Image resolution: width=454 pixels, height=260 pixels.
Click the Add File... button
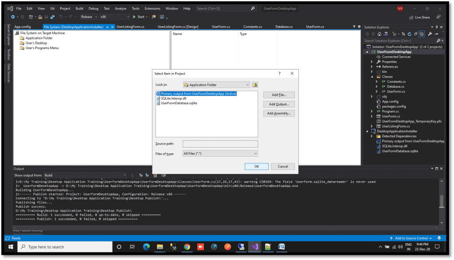pyautogui.click(x=279, y=95)
